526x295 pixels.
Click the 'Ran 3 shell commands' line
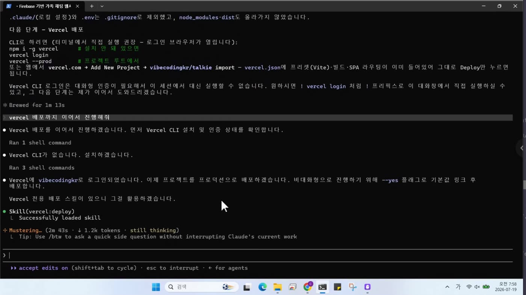click(x=42, y=168)
